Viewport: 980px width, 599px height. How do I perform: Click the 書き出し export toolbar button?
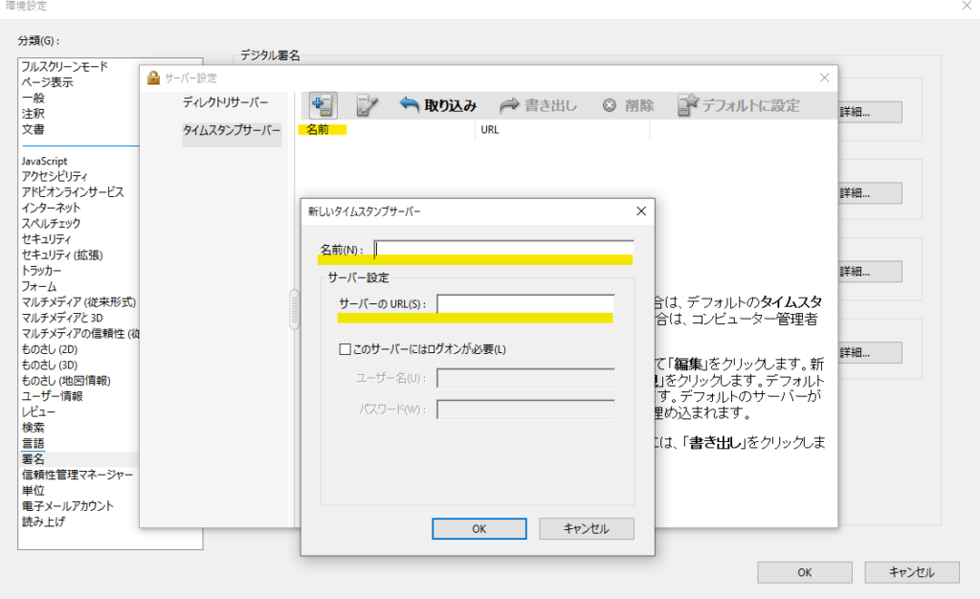[x=538, y=105]
